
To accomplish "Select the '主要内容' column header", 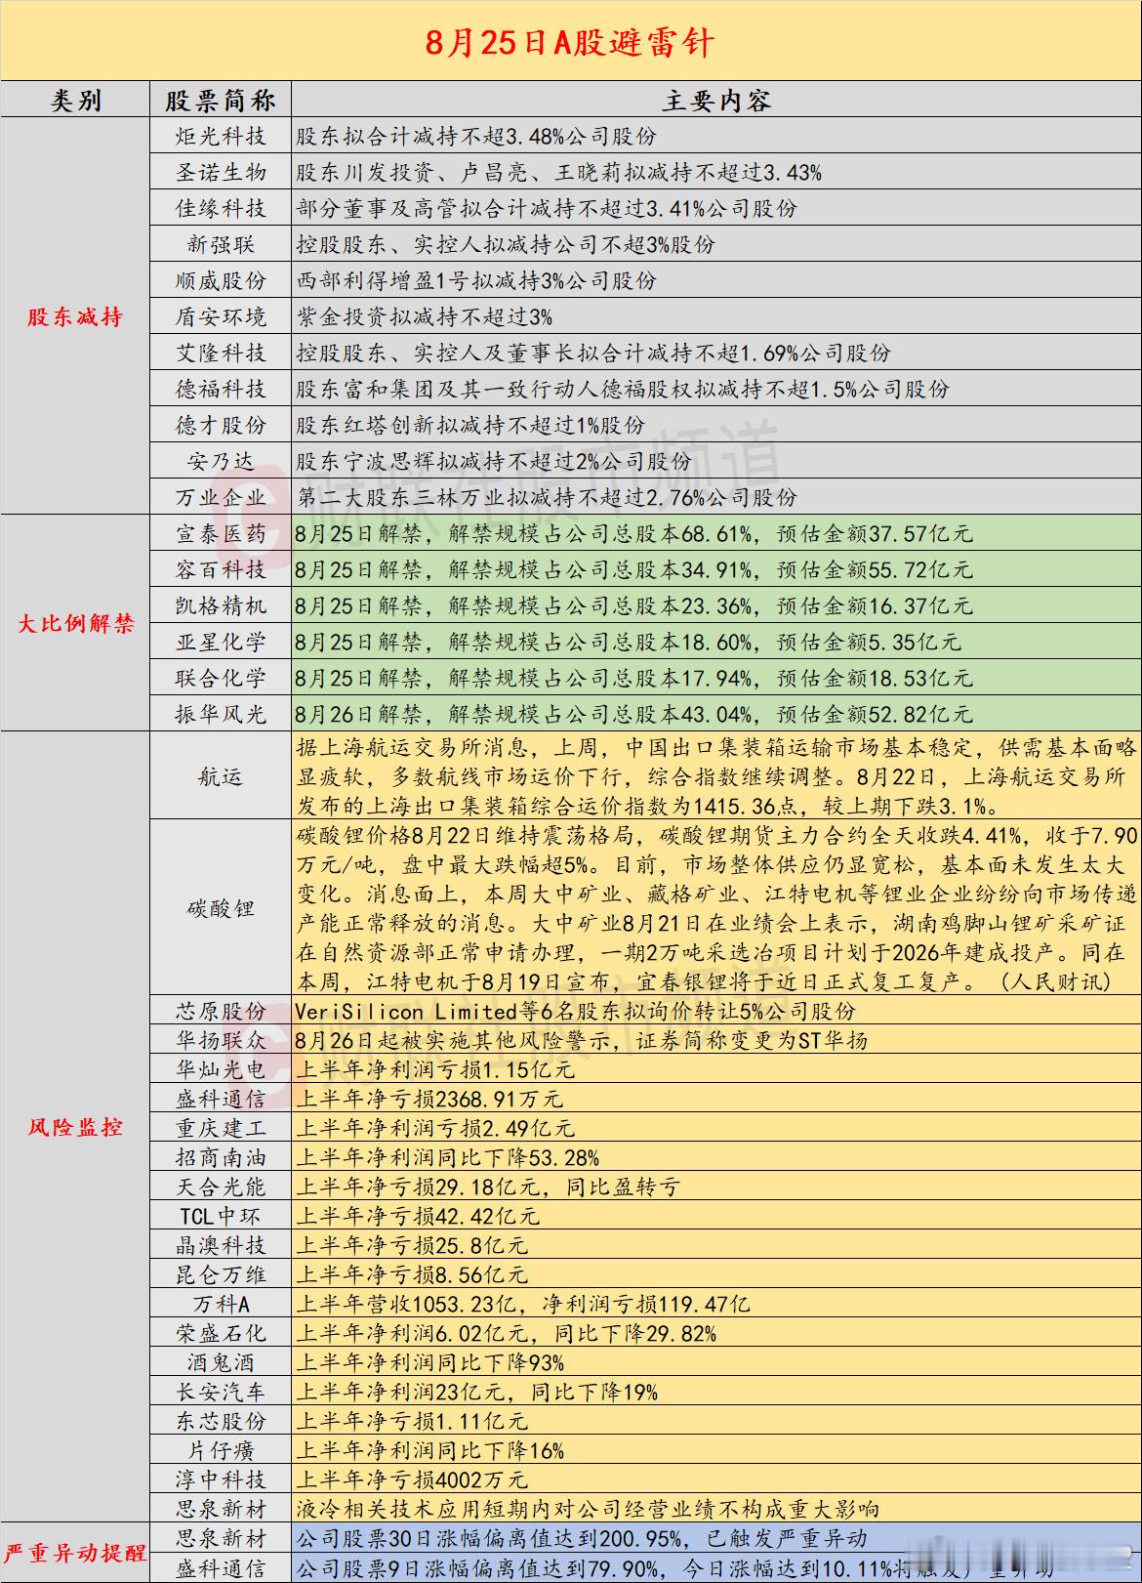I will pos(716,100).
